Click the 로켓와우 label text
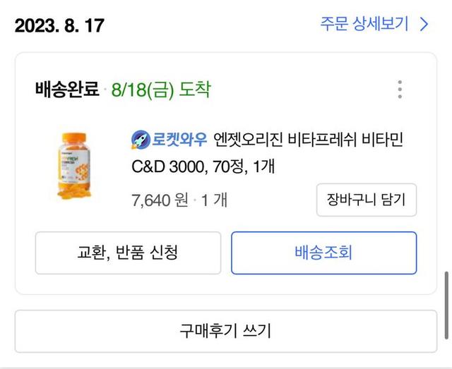The image size is (452, 369). [x=179, y=139]
